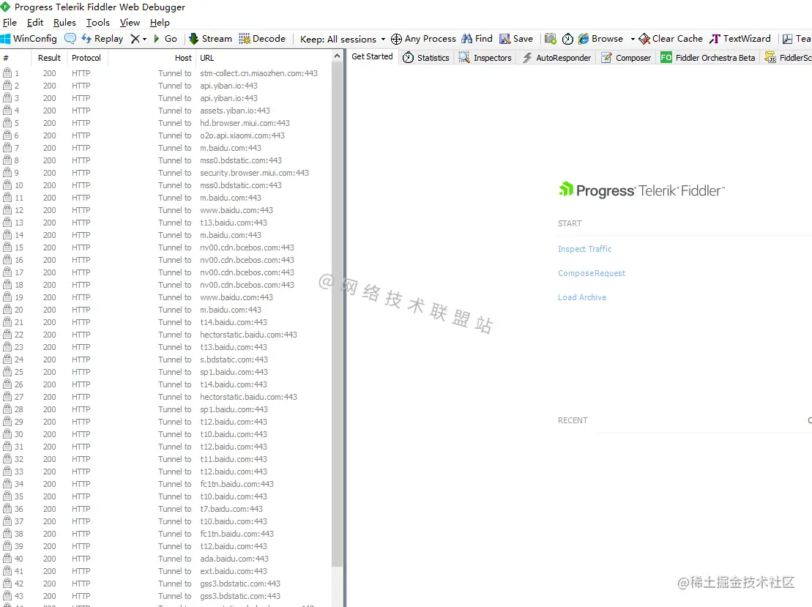Select session stm-collect.cn.miaozhen.com:443

(165, 73)
